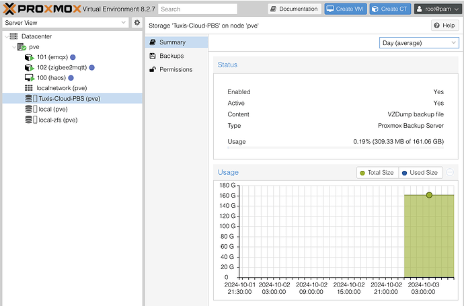
Task: Click the Documentation book icon
Action: click(x=274, y=9)
